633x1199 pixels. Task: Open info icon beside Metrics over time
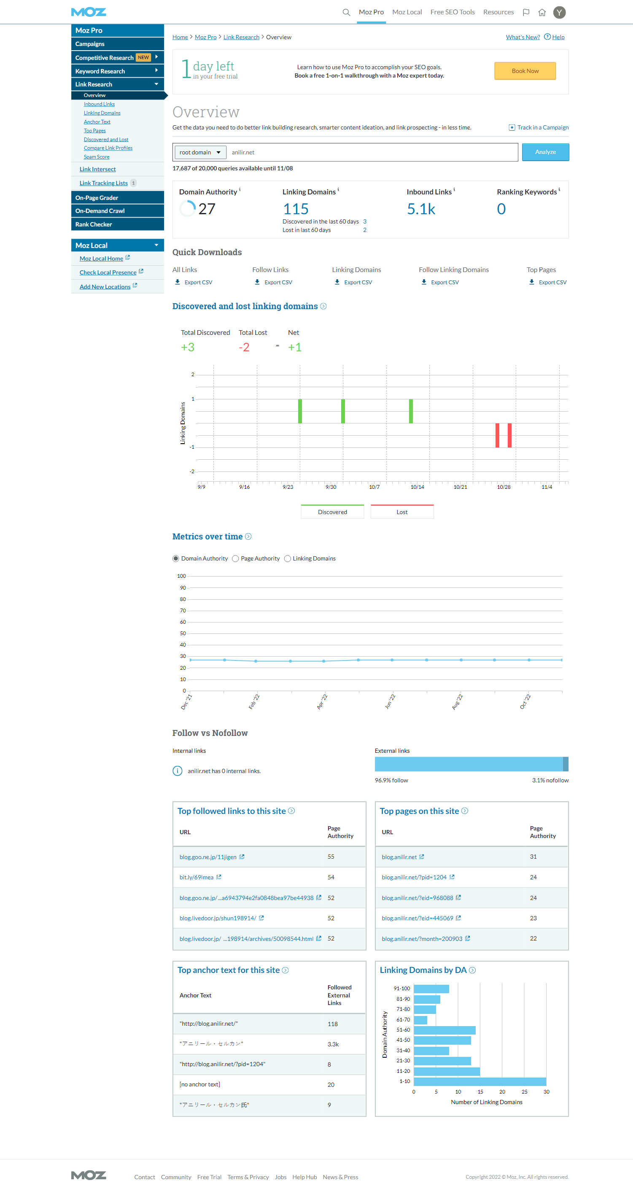click(x=248, y=537)
